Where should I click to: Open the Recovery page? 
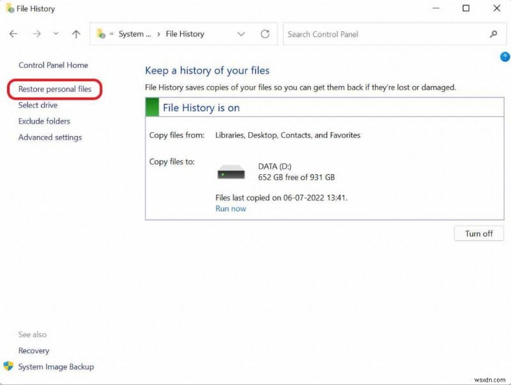(33, 351)
